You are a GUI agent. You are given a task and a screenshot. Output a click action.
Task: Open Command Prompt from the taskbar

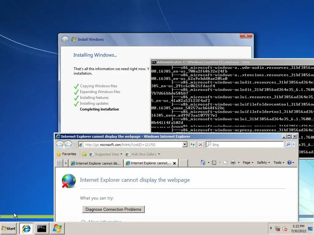(x=42, y=228)
